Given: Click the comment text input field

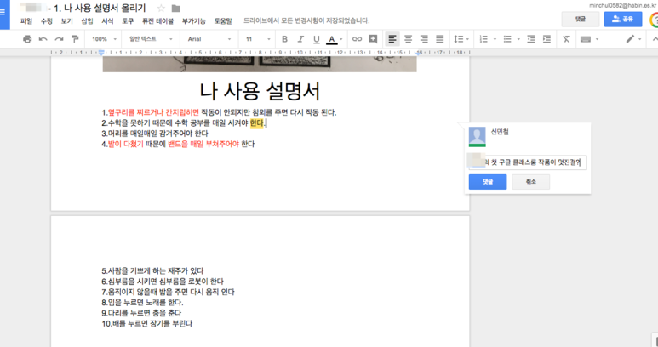Looking at the screenshot, I should 527,162.
